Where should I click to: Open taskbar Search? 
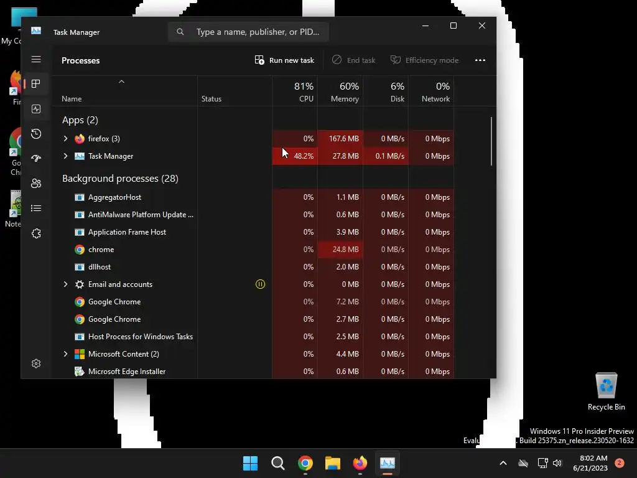278,463
